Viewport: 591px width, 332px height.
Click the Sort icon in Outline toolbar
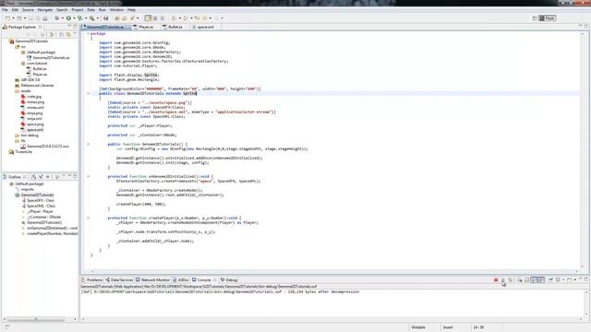click(x=34, y=176)
